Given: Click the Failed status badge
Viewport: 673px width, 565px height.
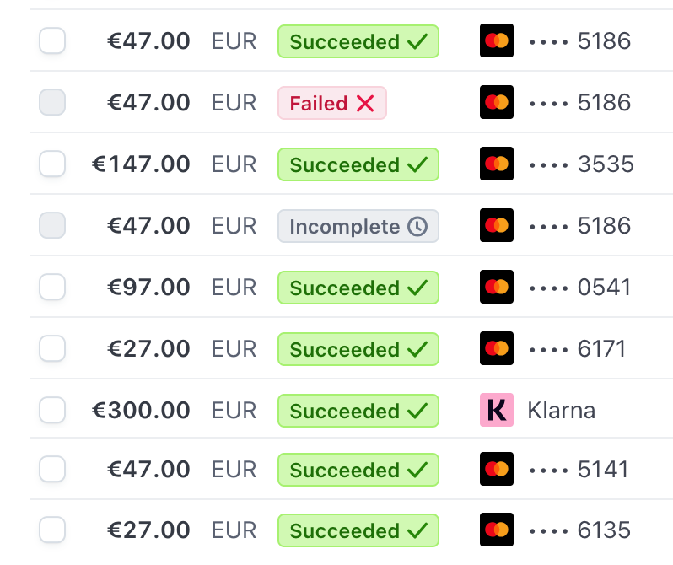Looking at the screenshot, I should [331, 103].
